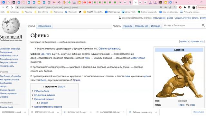
Task: Click the править link beside the title
Action: [x=184, y=42]
